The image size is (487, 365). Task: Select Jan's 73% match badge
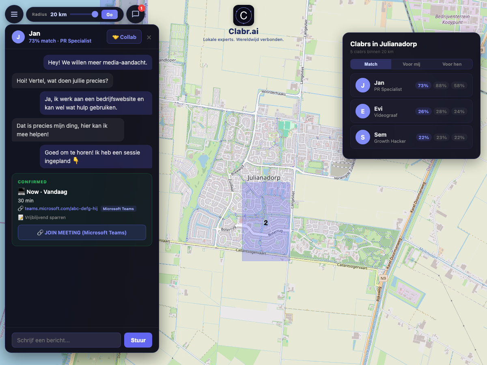click(423, 86)
